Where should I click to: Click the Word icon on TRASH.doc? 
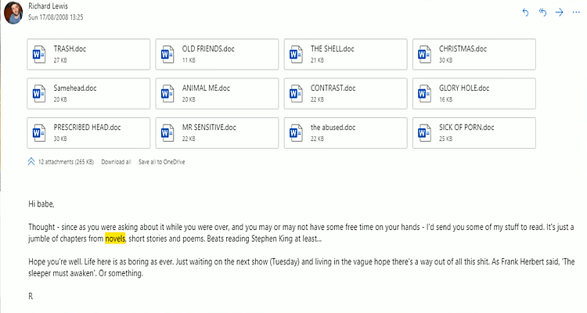point(39,54)
